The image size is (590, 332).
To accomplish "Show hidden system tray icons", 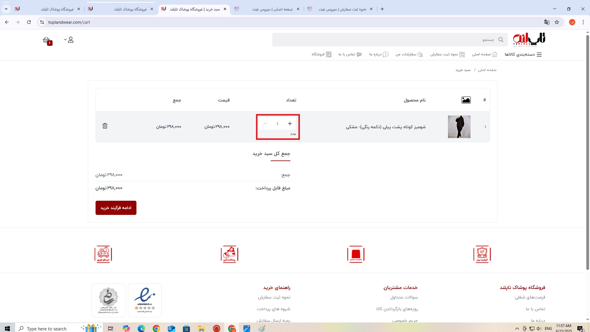I will (x=517, y=329).
